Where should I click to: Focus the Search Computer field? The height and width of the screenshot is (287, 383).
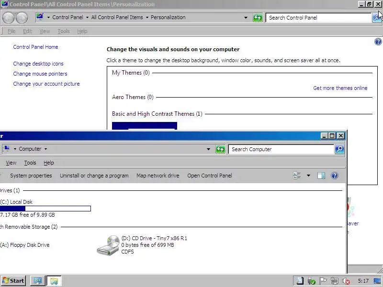[x=281, y=149]
